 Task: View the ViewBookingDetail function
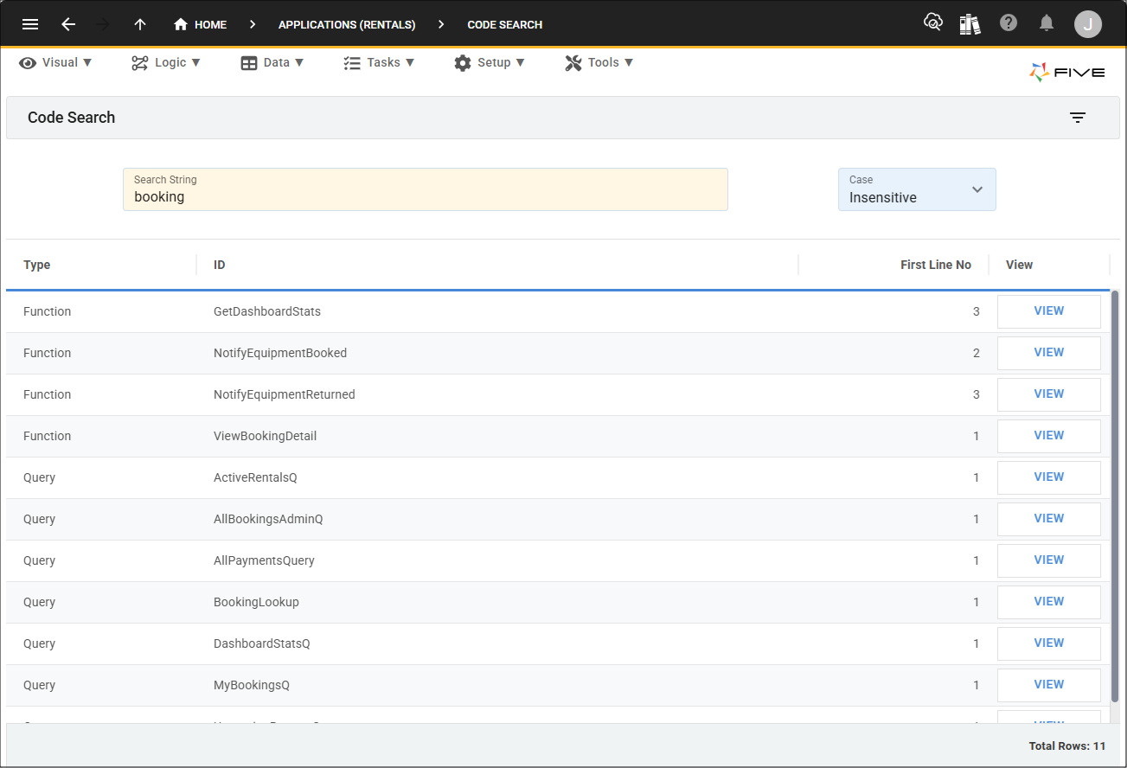pyautogui.click(x=1049, y=436)
